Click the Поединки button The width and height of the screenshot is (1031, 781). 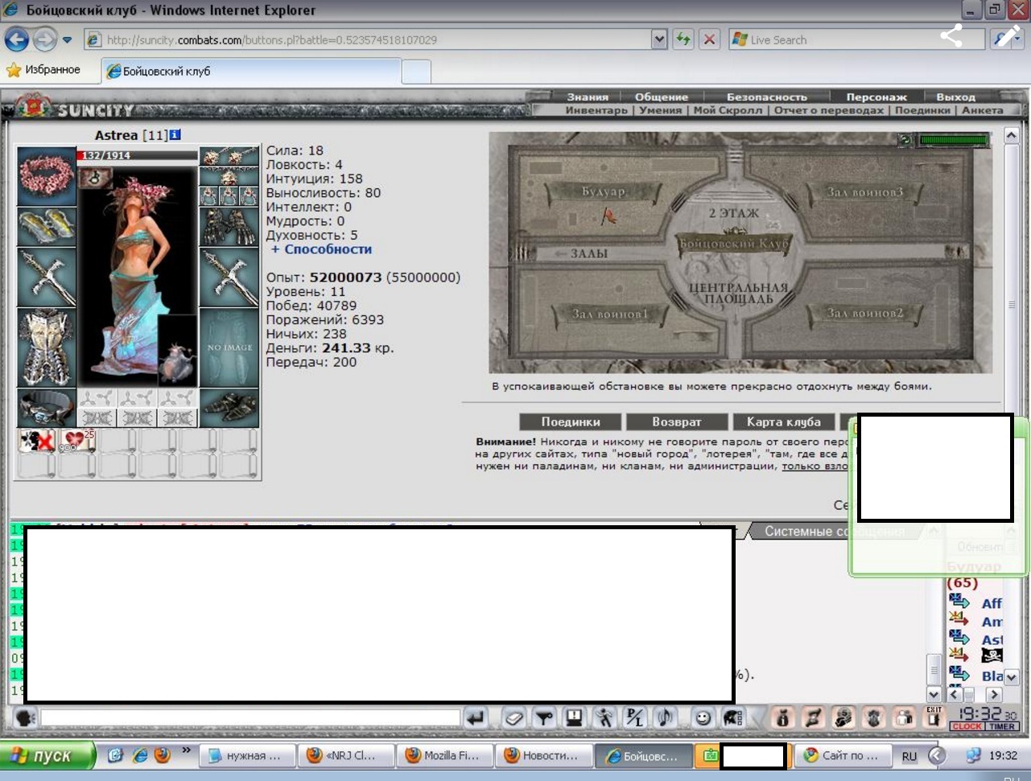pos(571,421)
